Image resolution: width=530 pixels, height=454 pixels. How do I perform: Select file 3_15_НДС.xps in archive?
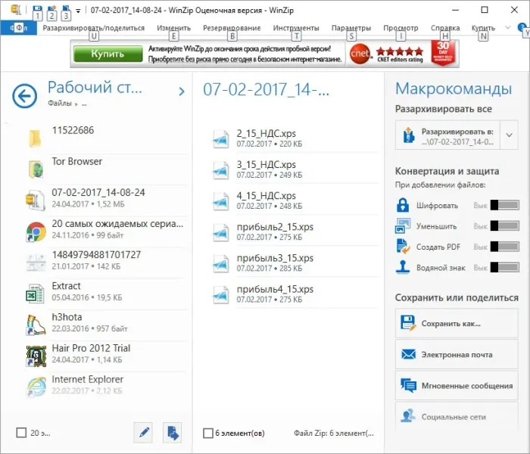294,169
